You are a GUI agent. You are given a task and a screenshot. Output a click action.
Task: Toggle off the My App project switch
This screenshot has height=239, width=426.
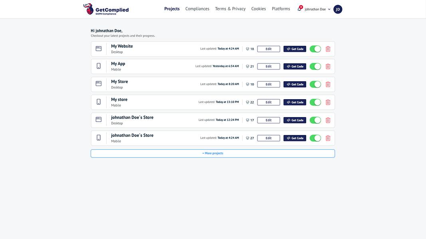[x=315, y=67]
